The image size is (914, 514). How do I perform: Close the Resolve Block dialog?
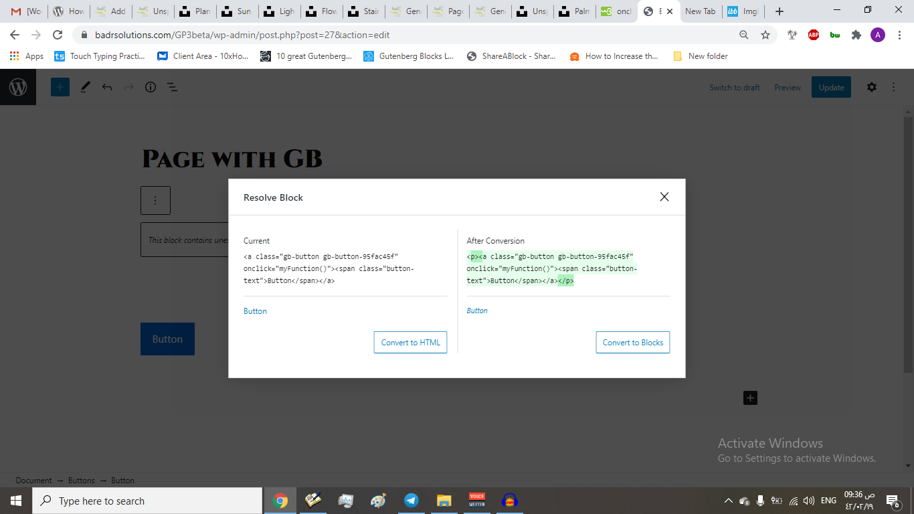[664, 197]
